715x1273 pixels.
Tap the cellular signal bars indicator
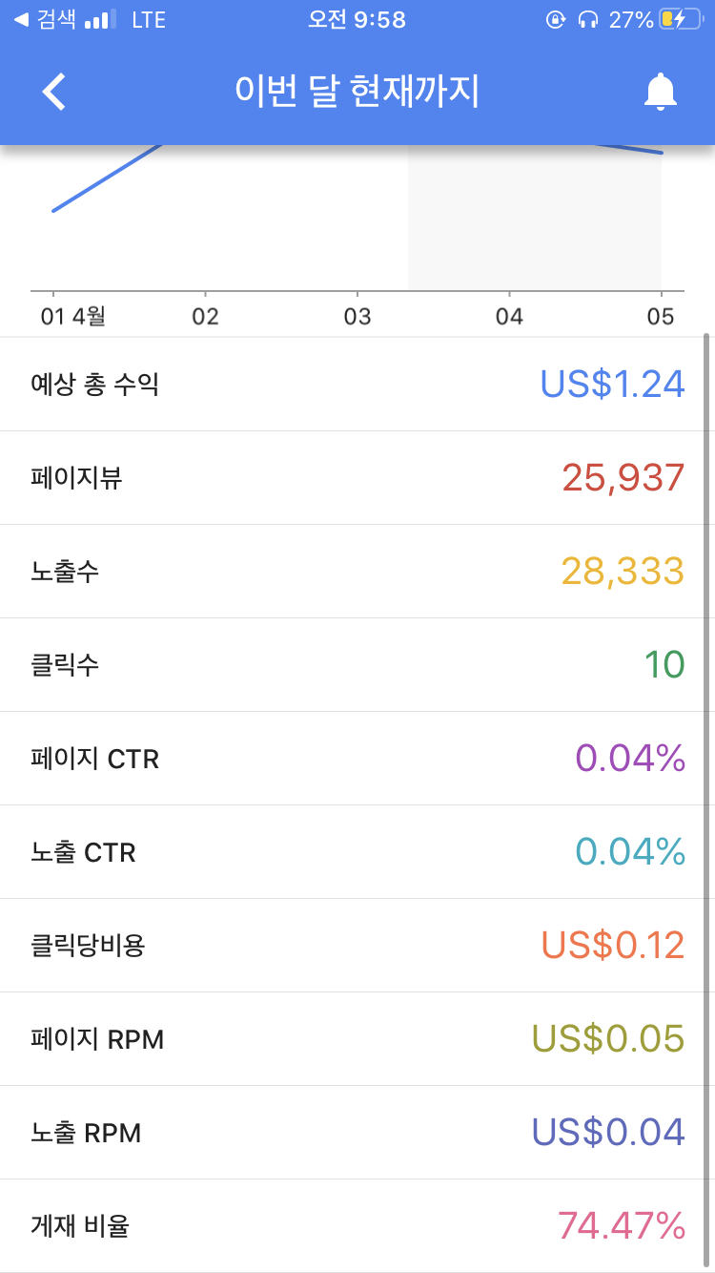[x=100, y=19]
